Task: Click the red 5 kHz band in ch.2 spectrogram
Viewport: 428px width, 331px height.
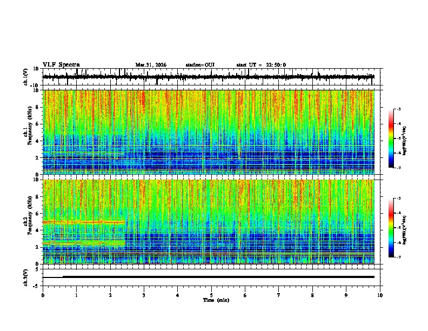Action: click(x=84, y=222)
